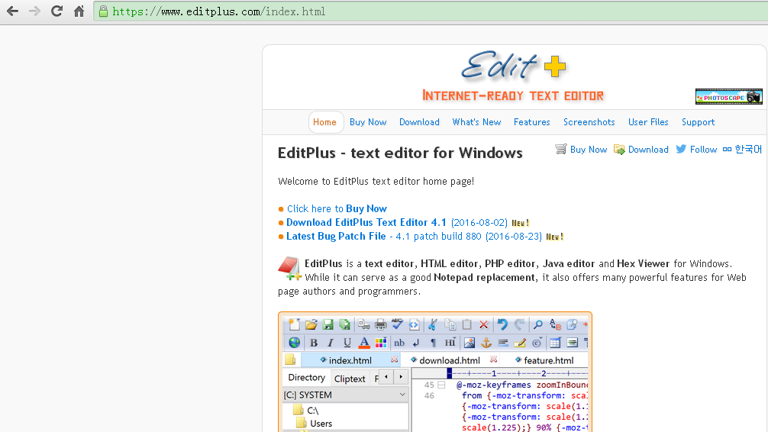This screenshot has height=432, width=768.
Task: Click the Cut scissors icon
Action: pos(433,324)
